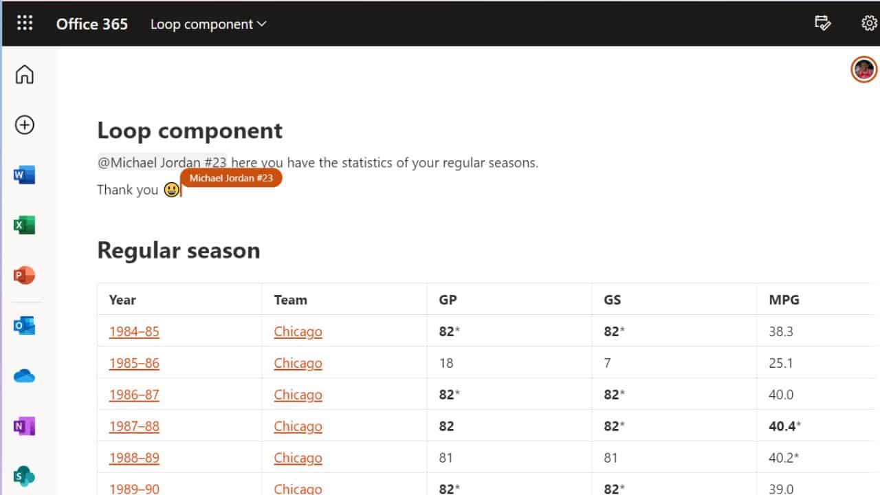Launch OneNote from the sidebar
This screenshot has height=495, width=880.
[24, 426]
